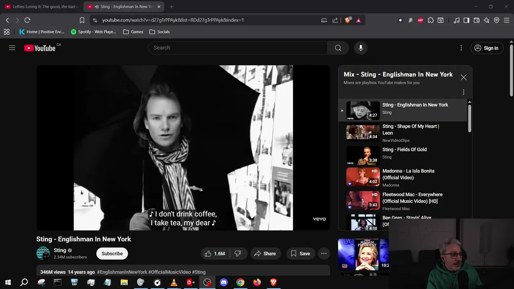Open the Brave main hamburger menu
514x289 pixels.
point(506,20)
